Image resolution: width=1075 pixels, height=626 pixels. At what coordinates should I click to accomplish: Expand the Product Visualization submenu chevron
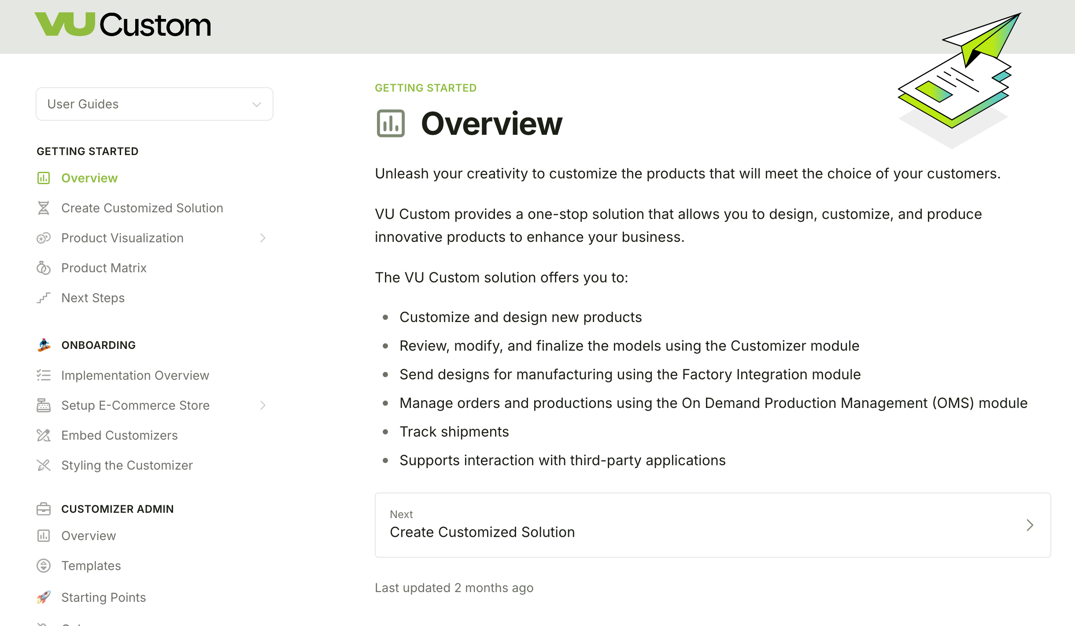click(263, 238)
